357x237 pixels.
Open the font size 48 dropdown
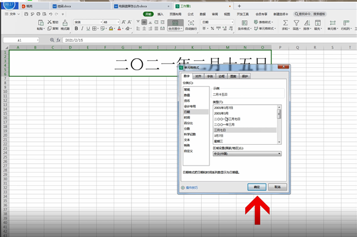point(118,22)
